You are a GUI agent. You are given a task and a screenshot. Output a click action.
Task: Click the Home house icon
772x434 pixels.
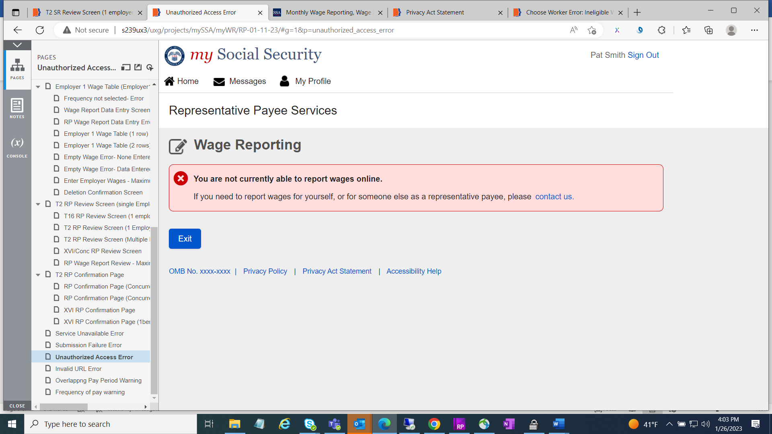[169, 81]
